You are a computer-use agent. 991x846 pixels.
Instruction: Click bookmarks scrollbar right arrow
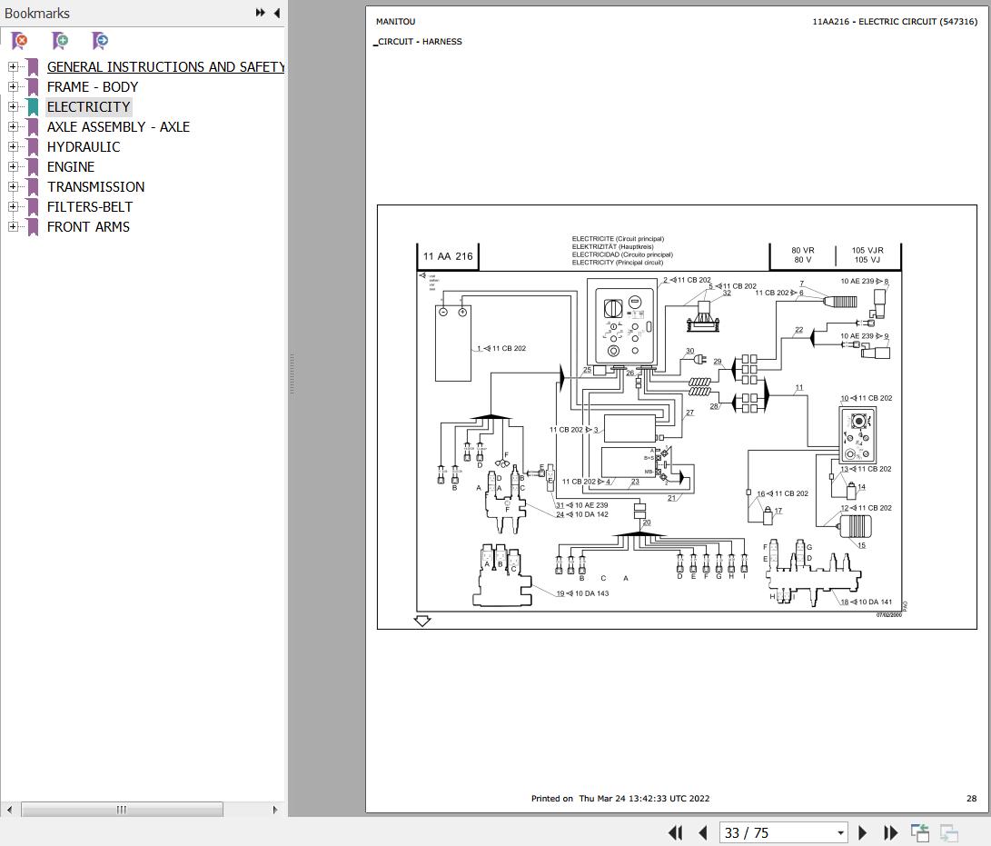275,810
